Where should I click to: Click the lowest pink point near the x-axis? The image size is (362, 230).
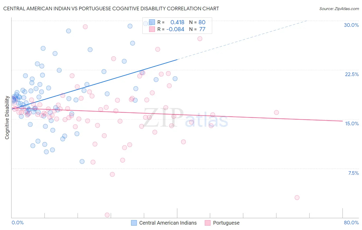[107, 215]
